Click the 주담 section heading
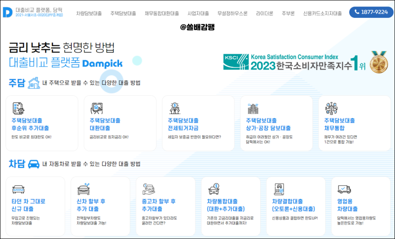 17,83
